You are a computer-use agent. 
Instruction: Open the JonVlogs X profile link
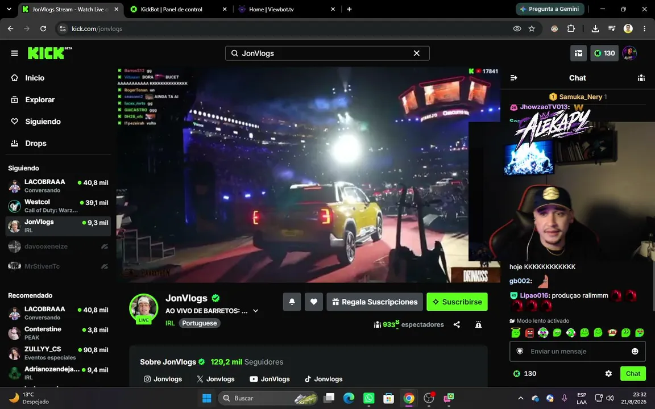[215, 379]
